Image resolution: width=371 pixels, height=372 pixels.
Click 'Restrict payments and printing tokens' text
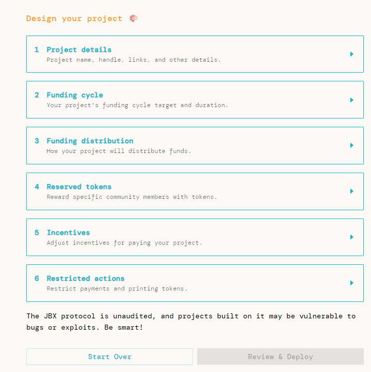click(x=117, y=289)
